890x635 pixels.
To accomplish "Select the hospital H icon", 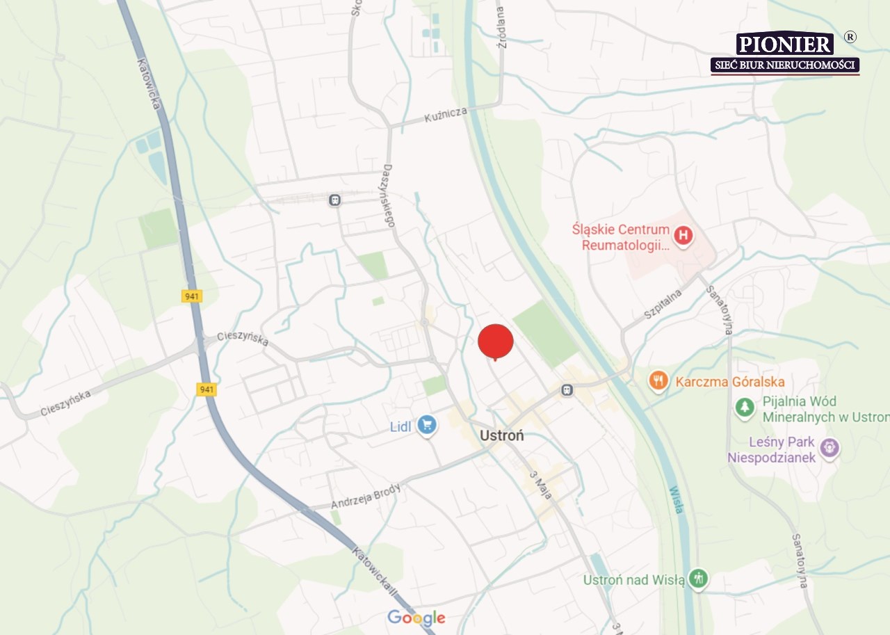I will click(683, 236).
